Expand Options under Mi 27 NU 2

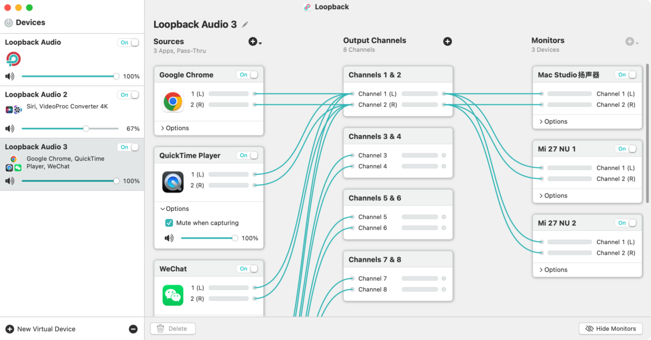point(553,269)
